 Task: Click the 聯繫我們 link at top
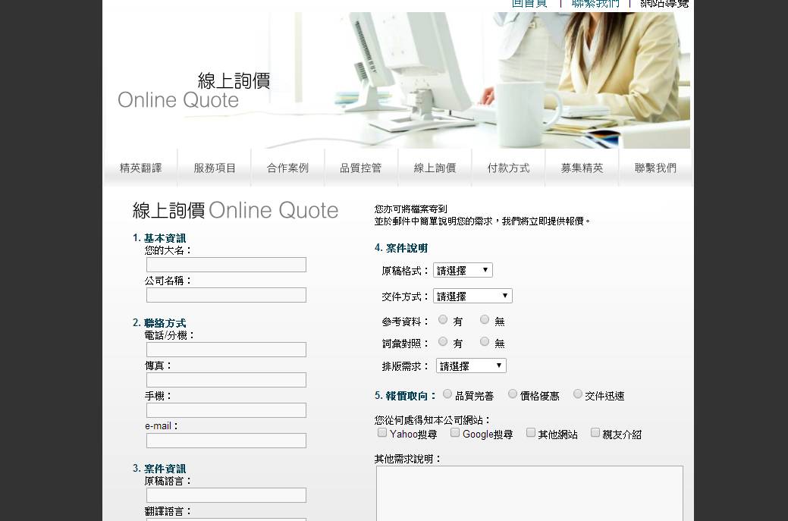[595, 4]
